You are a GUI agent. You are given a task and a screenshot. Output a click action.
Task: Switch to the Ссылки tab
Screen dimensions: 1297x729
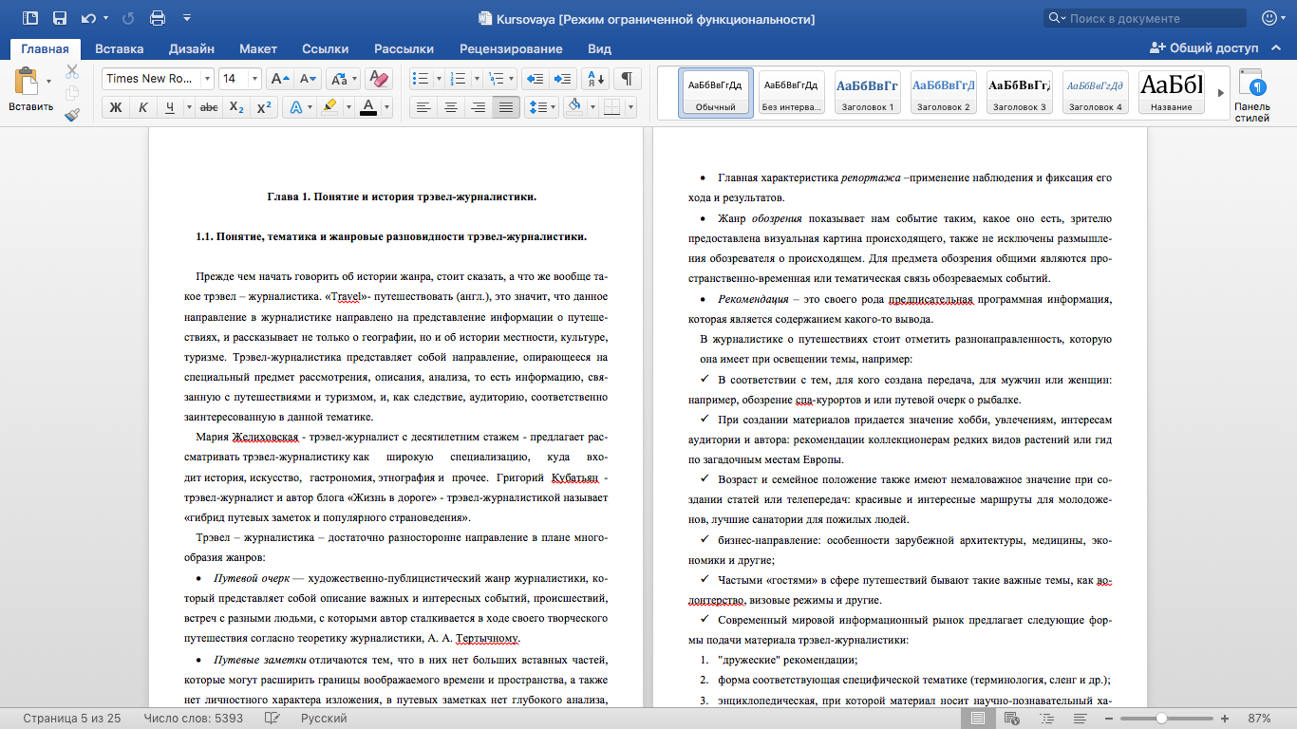(x=326, y=48)
